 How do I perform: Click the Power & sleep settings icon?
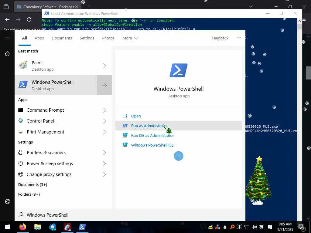21,163
